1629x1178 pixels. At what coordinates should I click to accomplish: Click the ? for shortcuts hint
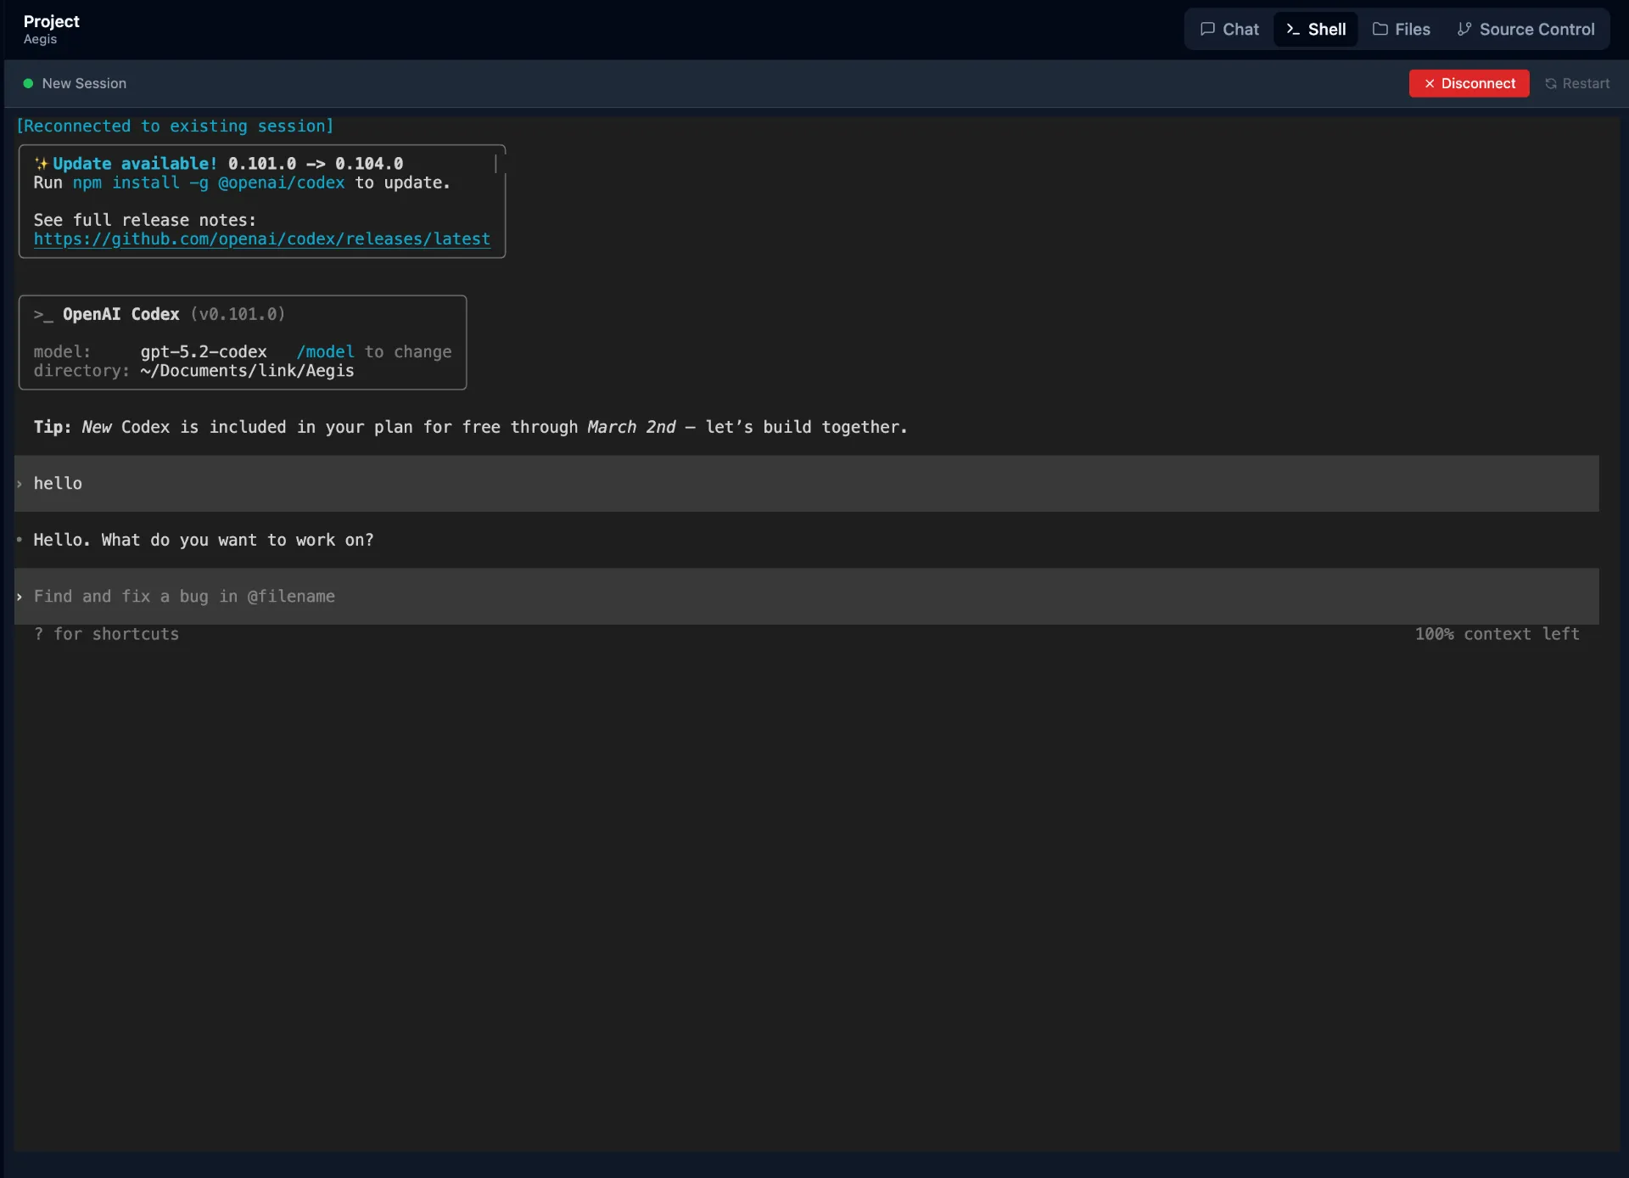point(107,634)
